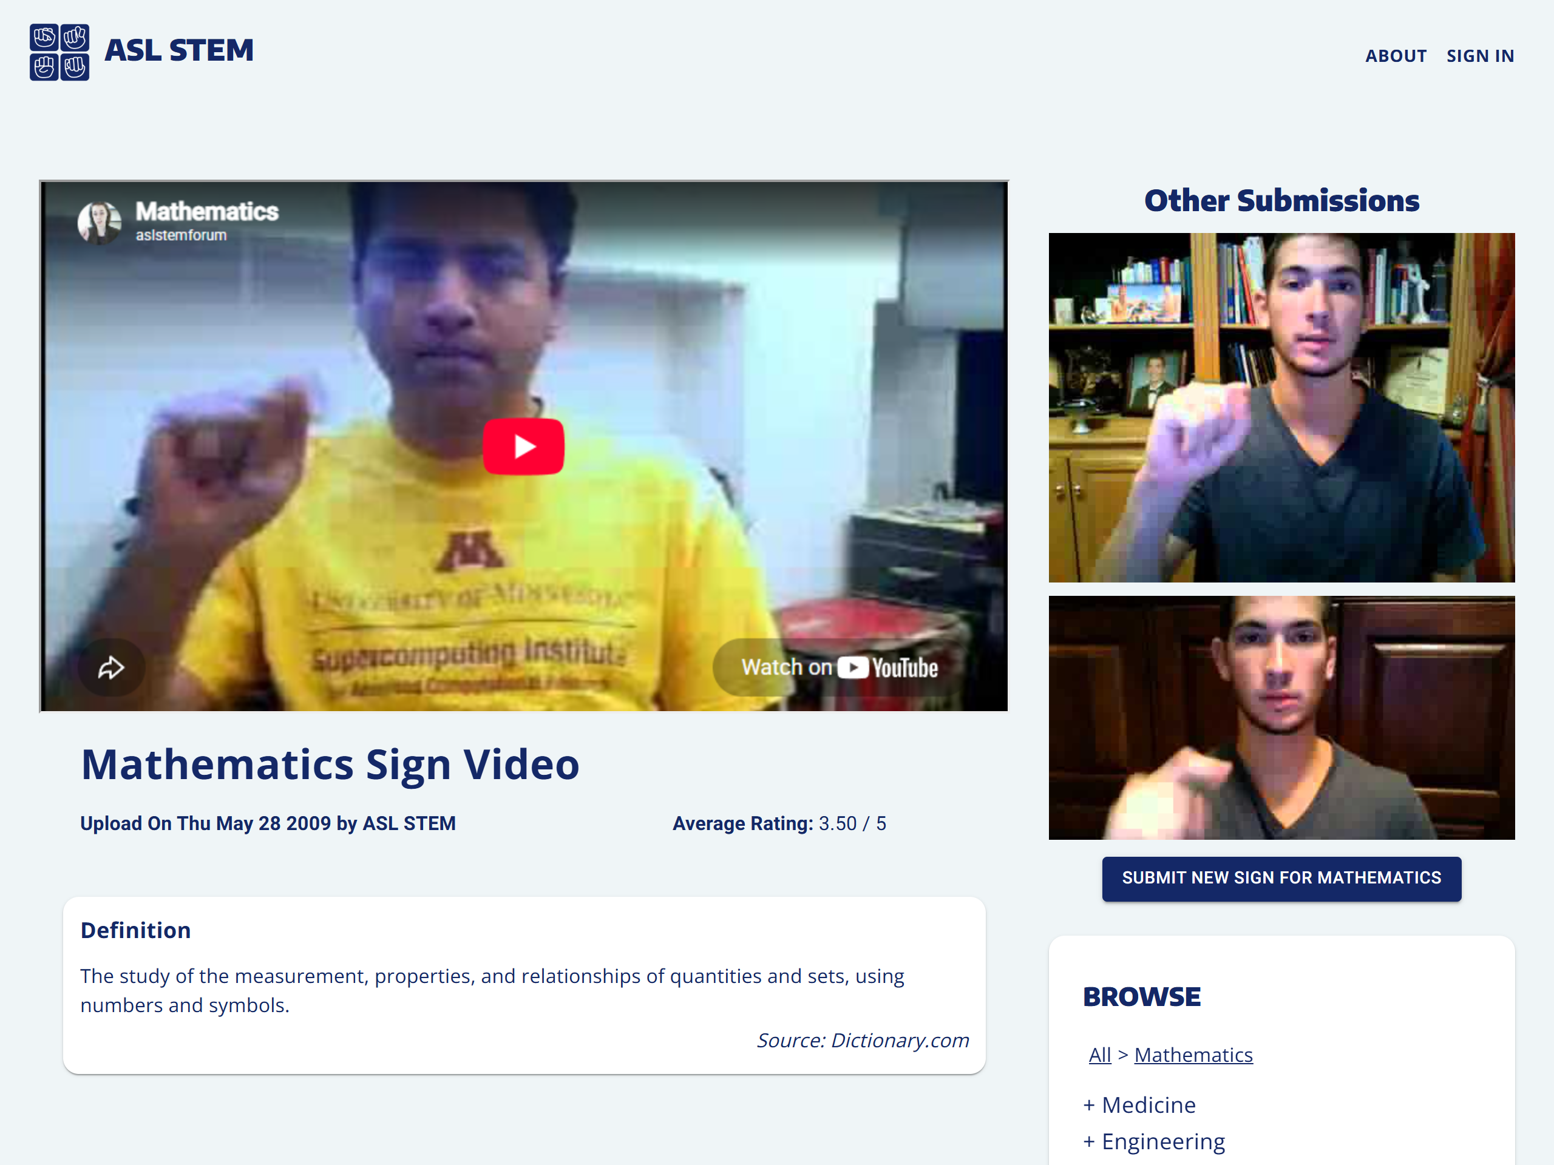This screenshot has width=1554, height=1165.
Task: Open the aslstemforum channel avatar
Action: point(99,222)
